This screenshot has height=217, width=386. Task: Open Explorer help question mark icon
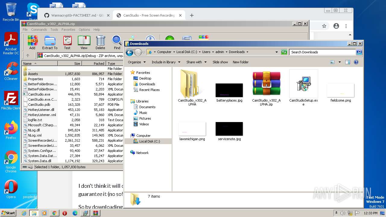tap(356, 62)
